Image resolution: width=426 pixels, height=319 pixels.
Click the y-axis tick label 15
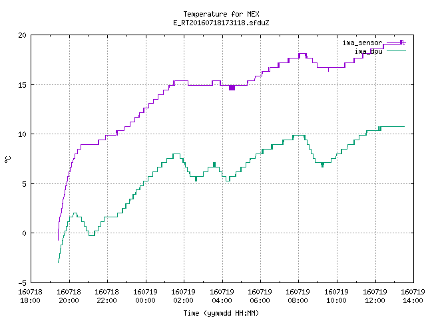[x=22, y=85]
